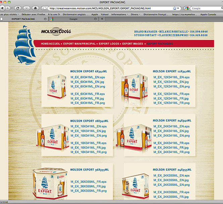Select the HOME/ACCUEIL navigation link
Viewport: 223px width, 204px height.
pos(51,44)
